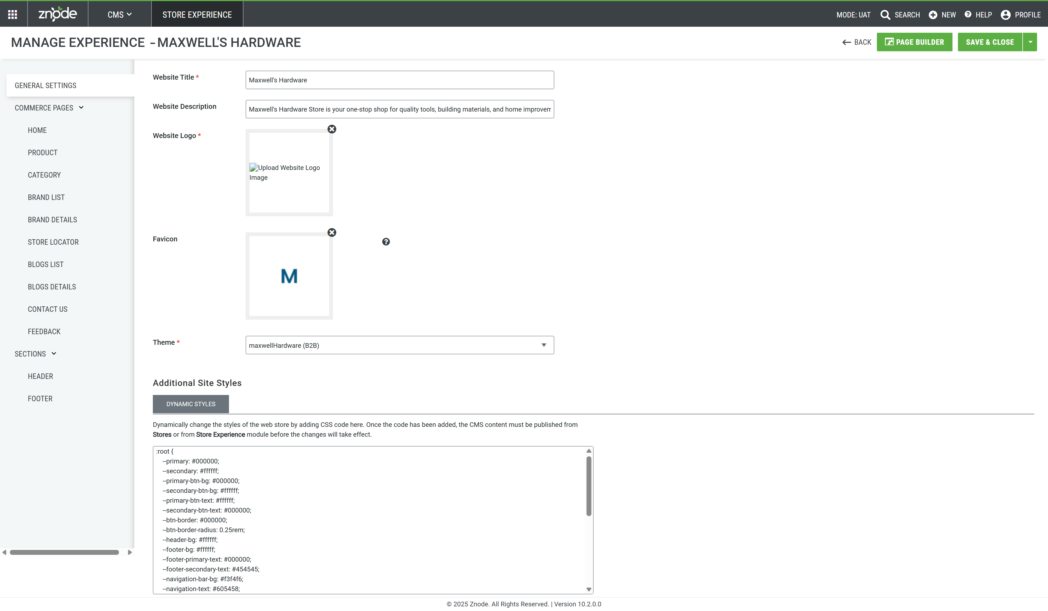Click the Search magnifier icon
The height and width of the screenshot is (611, 1048).
tap(885, 15)
